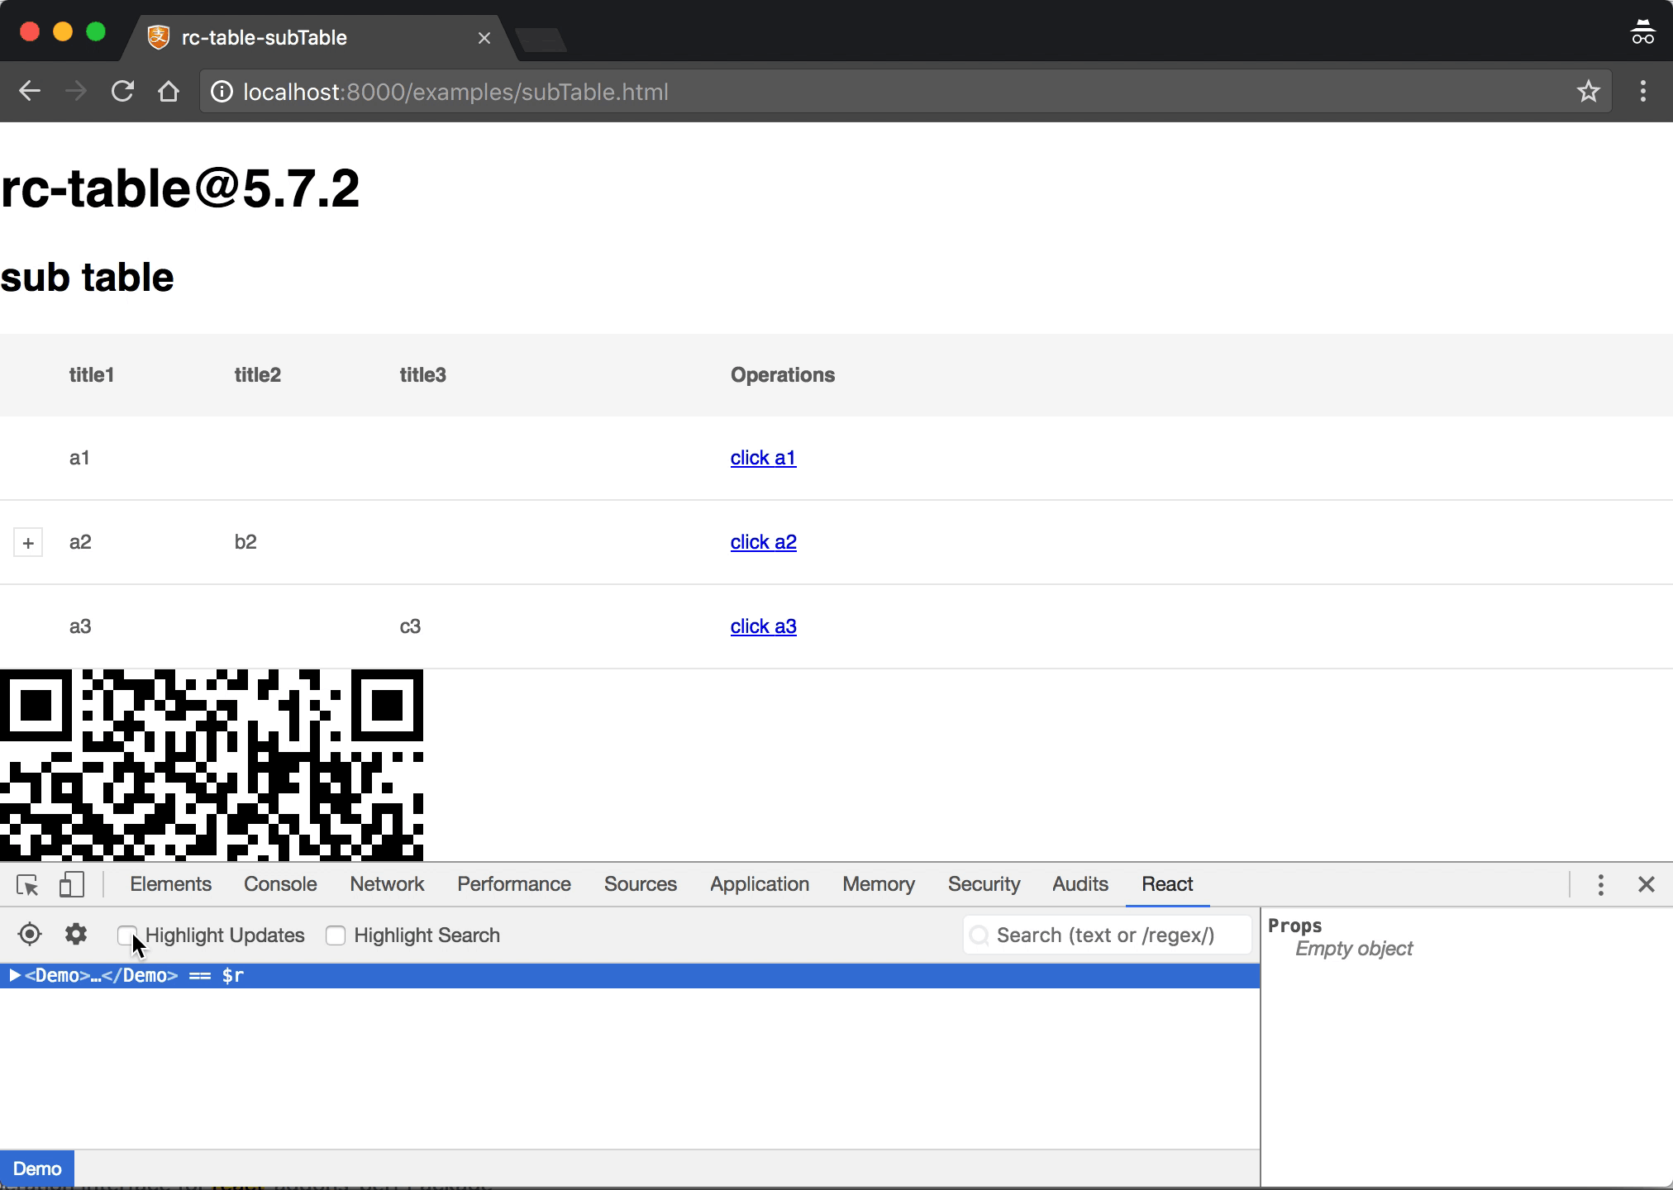
Task: Click React select-component target icon
Action: click(x=30, y=935)
